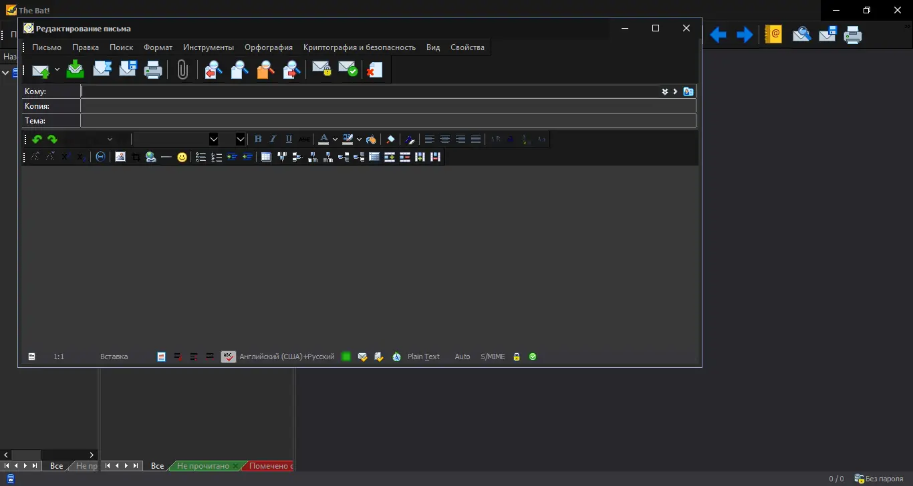Viewport: 913px width, 486px height.
Task: Toggle Underline formatting
Action: coord(289,140)
